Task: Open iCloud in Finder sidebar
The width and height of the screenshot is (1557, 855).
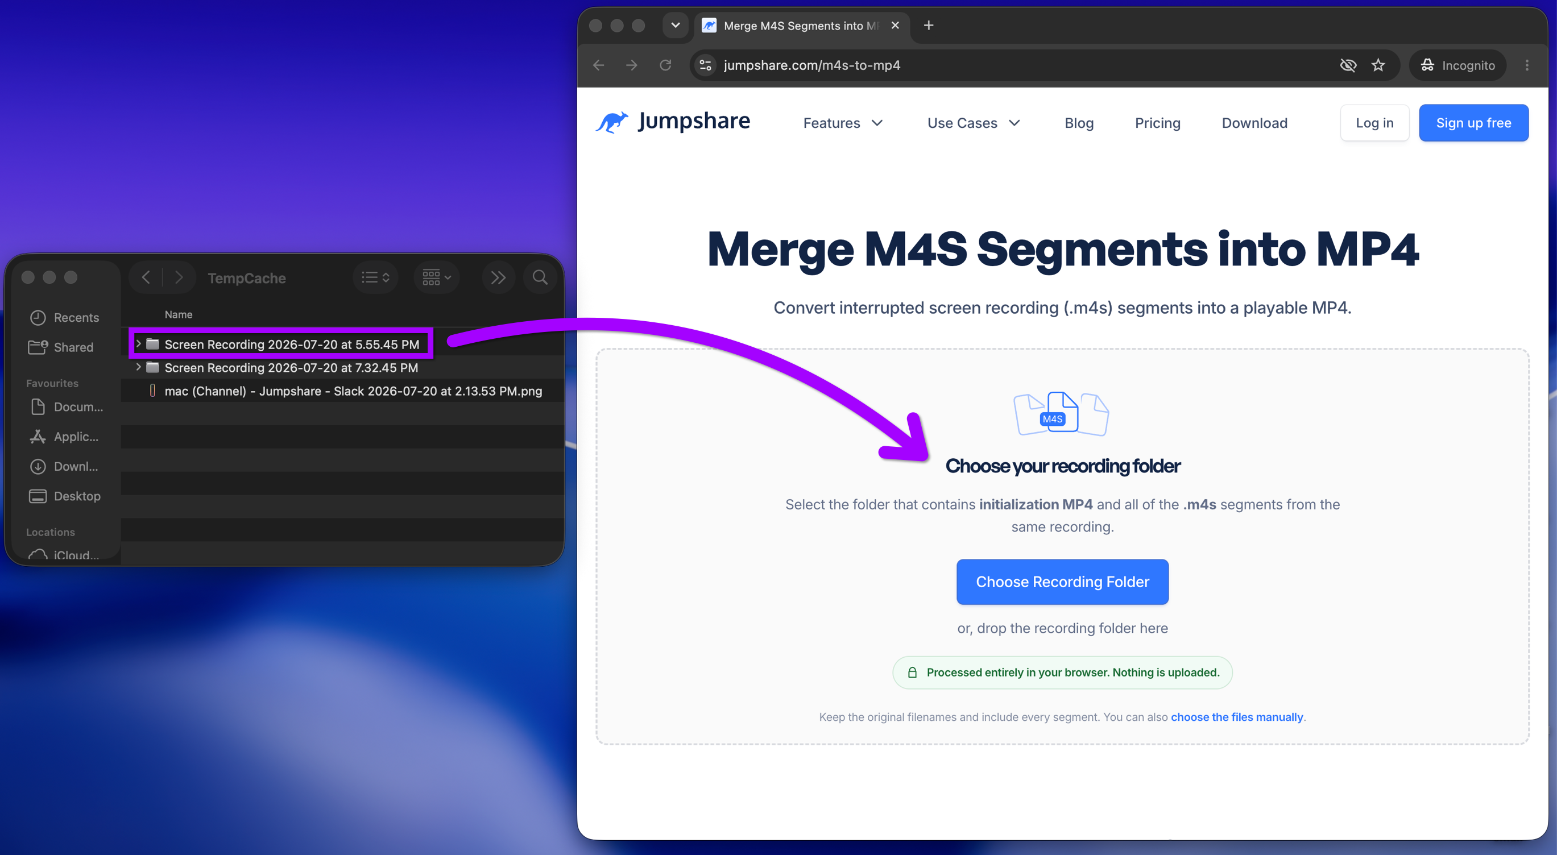Action: click(65, 555)
